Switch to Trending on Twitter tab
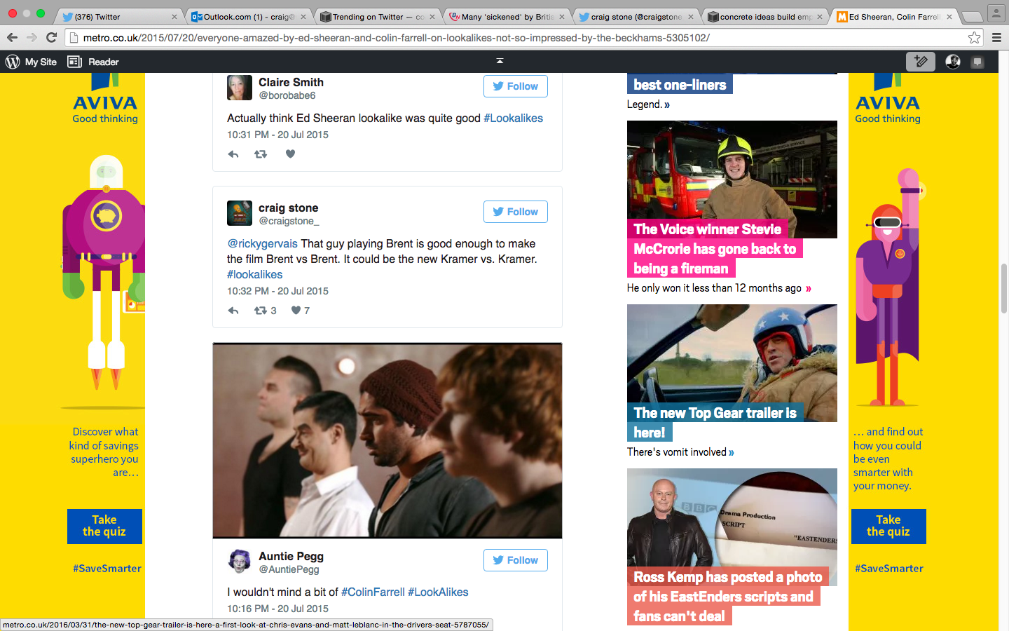This screenshot has width=1009, height=631. coord(378,17)
